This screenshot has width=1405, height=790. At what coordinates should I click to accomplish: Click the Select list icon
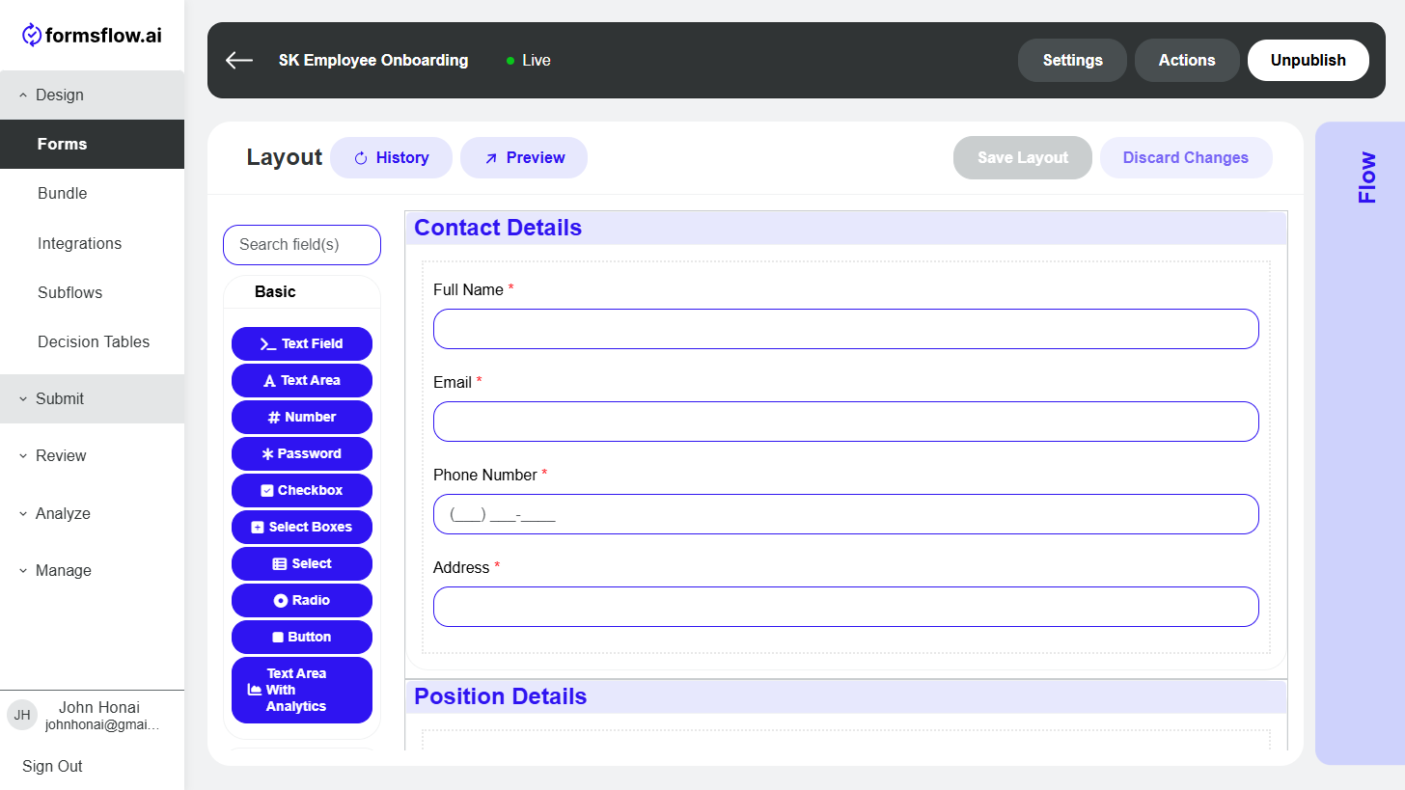tap(280, 564)
